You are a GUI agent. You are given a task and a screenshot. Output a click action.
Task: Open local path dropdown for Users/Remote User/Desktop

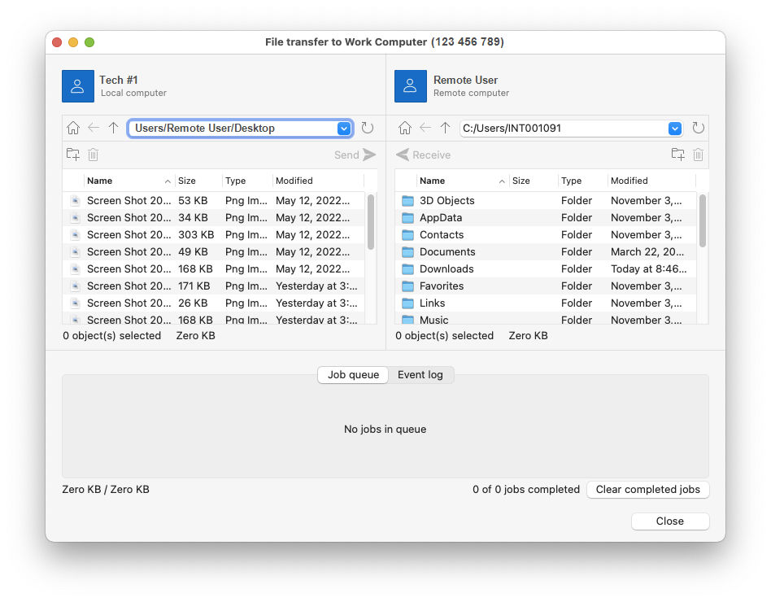point(344,129)
